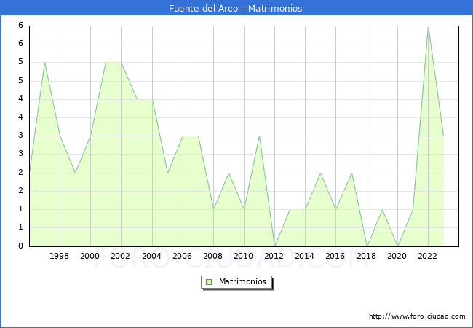Click the 0 y-axis label
The width and height of the screenshot is (473, 328).
tap(20, 246)
